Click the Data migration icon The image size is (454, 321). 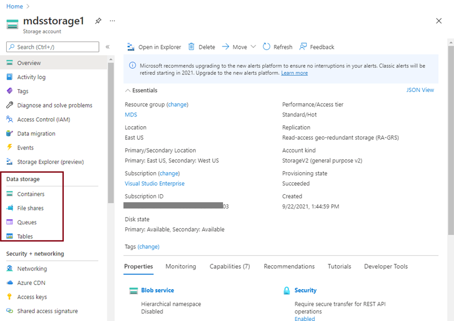tap(10, 134)
